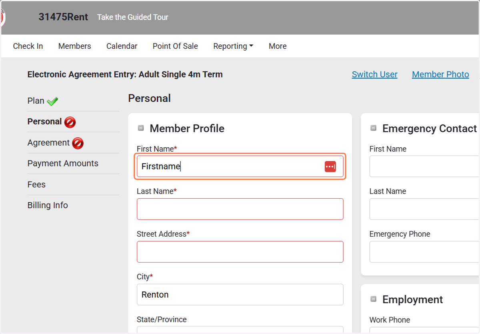480x334 pixels.
Task: Click the Personal page heading
Action: click(x=149, y=98)
